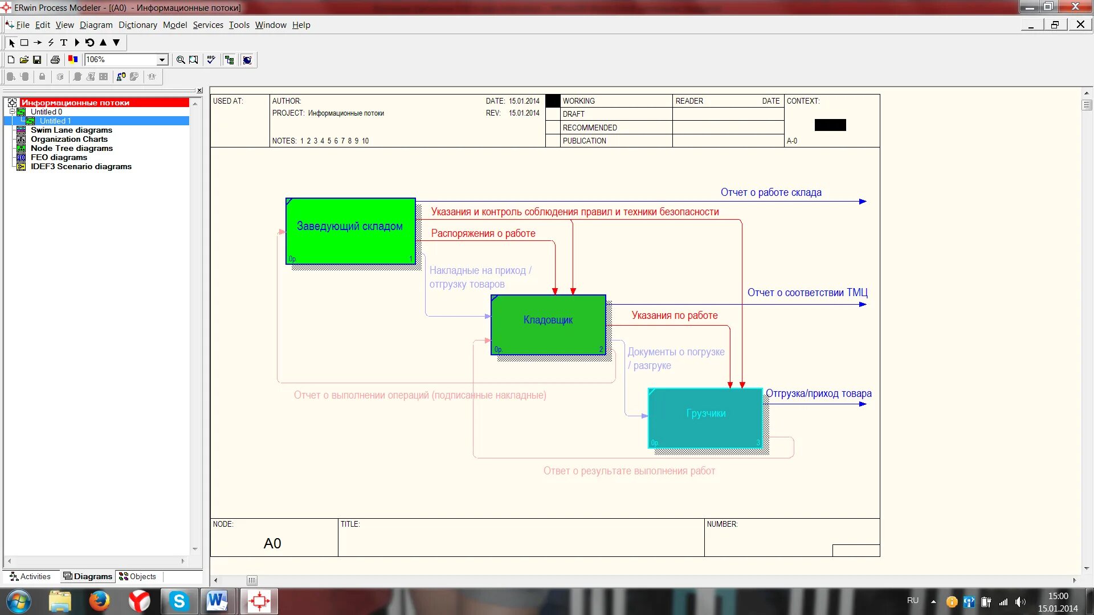Open the 106% zoom level dropdown
Viewport: 1094px width, 615px height.
pos(162,60)
